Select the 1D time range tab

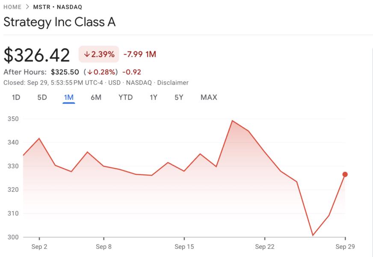16,97
